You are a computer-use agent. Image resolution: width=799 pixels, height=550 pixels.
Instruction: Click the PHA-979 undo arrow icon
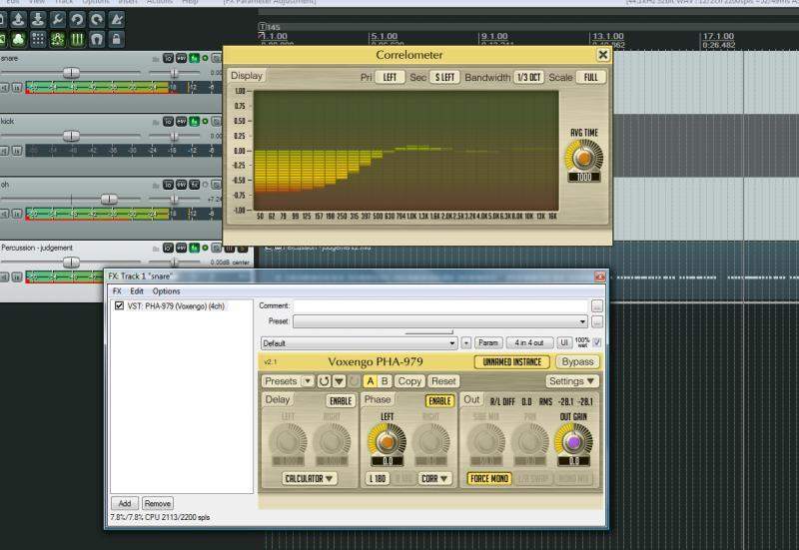(x=324, y=381)
